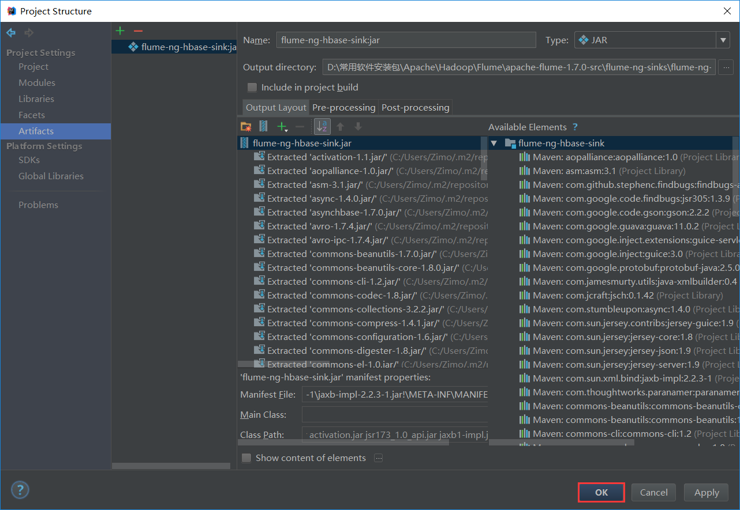Viewport: 740px width, 510px height.
Task: Toggle the alphabetical sort icon in Output Layout
Action: click(x=322, y=126)
